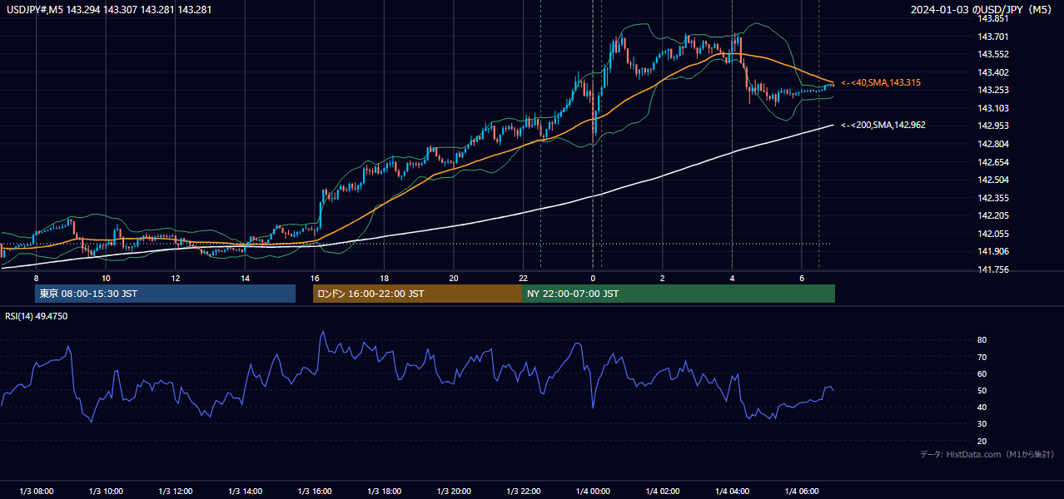Screen dimensions: 1064x499
Task: Select the 40 SMA 143.315 label
Action: pyautogui.click(x=881, y=83)
